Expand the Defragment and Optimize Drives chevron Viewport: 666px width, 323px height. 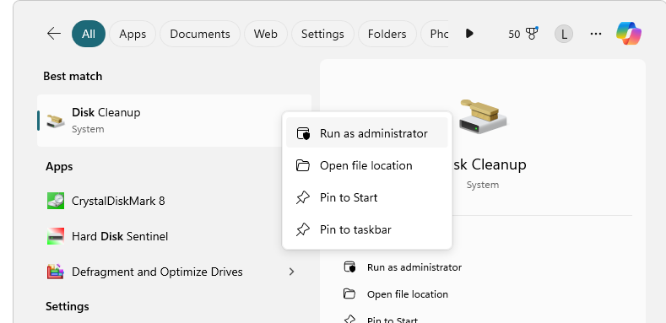292,272
